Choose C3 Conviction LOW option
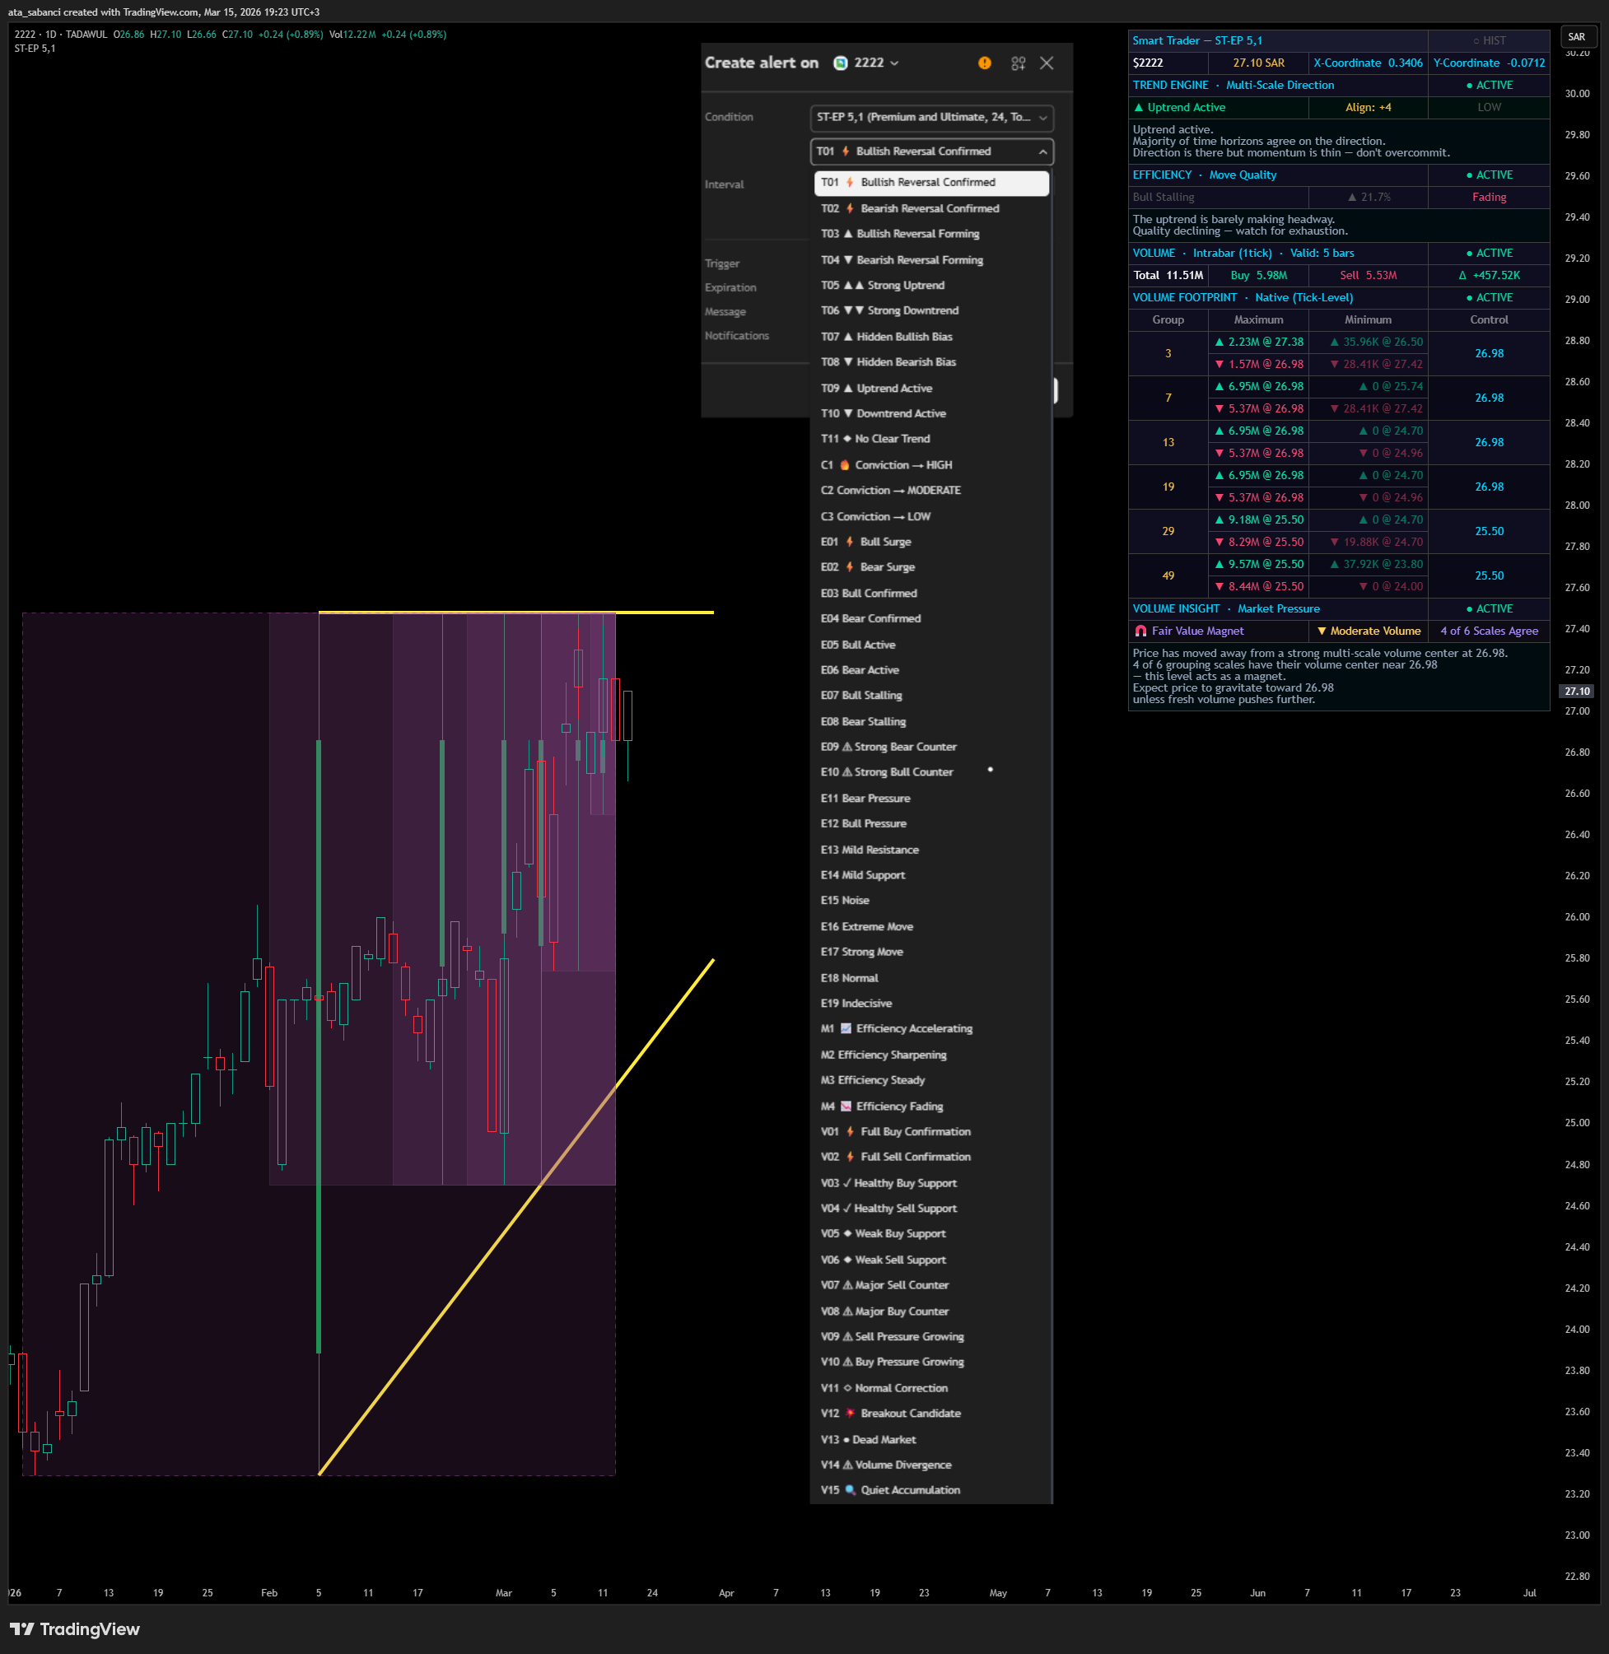 (931, 517)
